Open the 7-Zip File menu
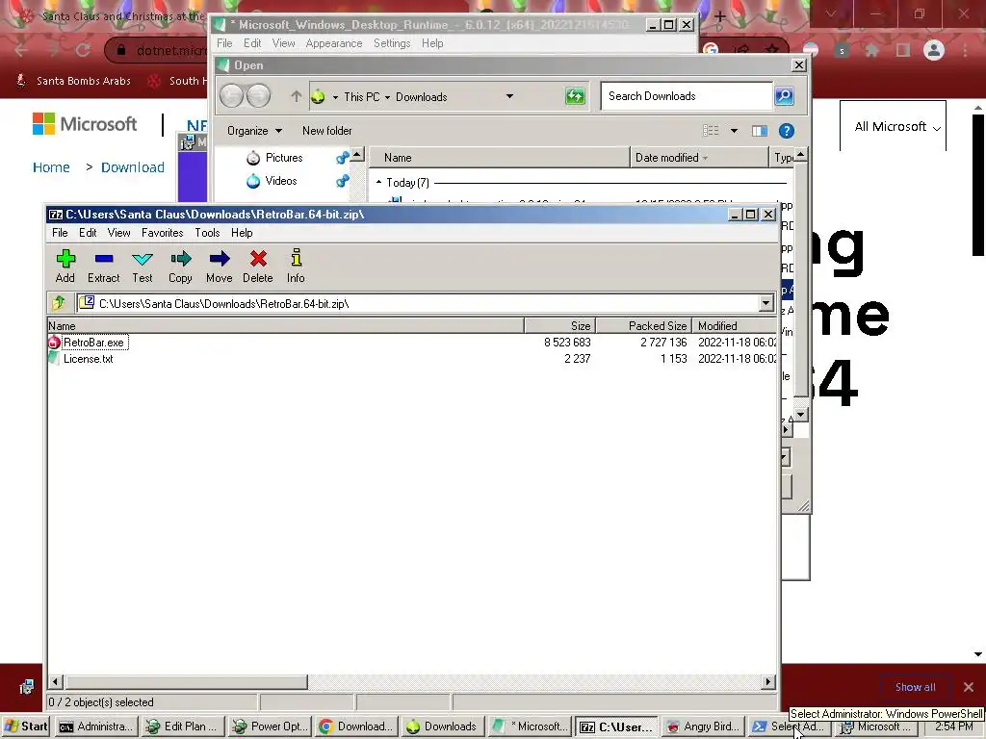This screenshot has width=986, height=739. point(60,233)
